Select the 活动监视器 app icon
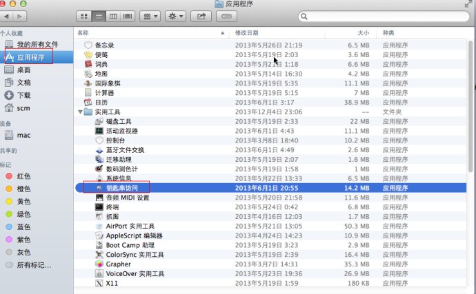The width and height of the screenshot is (476, 294). click(x=99, y=131)
